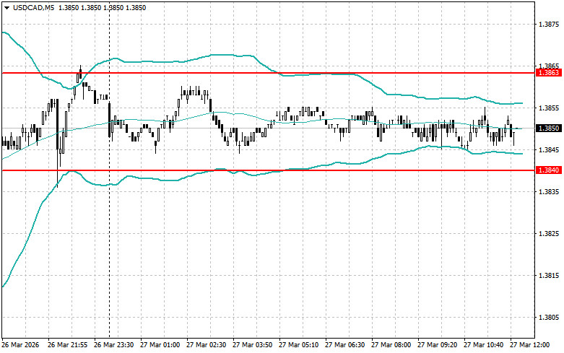Image resolution: width=564 pixels, height=353 pixels.
Task: Click the 27 Mar 09:20 time label
Action: point(438,345)
